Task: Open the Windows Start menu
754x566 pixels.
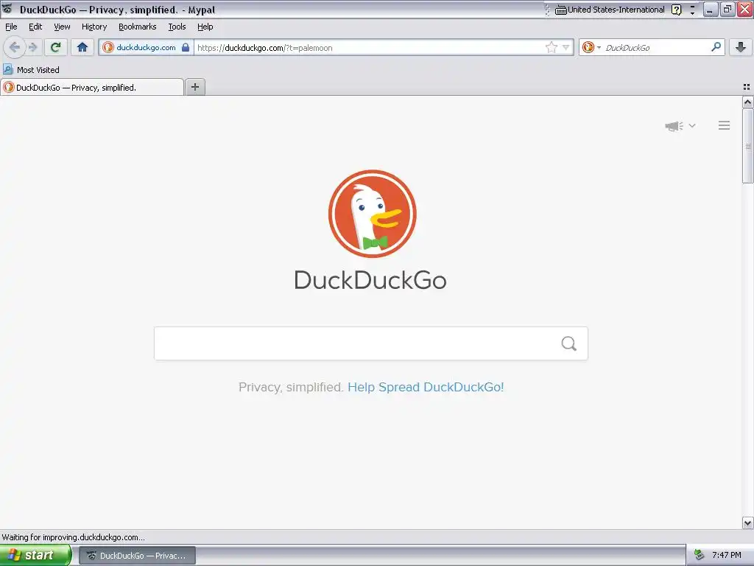Action: click(35, 555)
